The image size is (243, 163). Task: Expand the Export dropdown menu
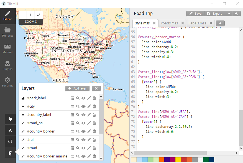coord(229,14)
